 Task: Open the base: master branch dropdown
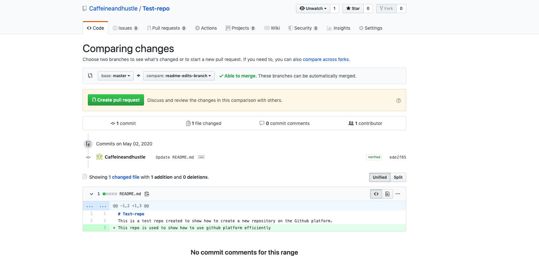click(x=116, y=76)
